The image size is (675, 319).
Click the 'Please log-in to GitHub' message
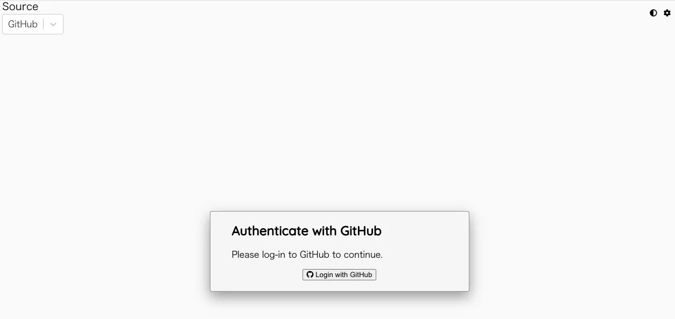click(x=307, y=255)
